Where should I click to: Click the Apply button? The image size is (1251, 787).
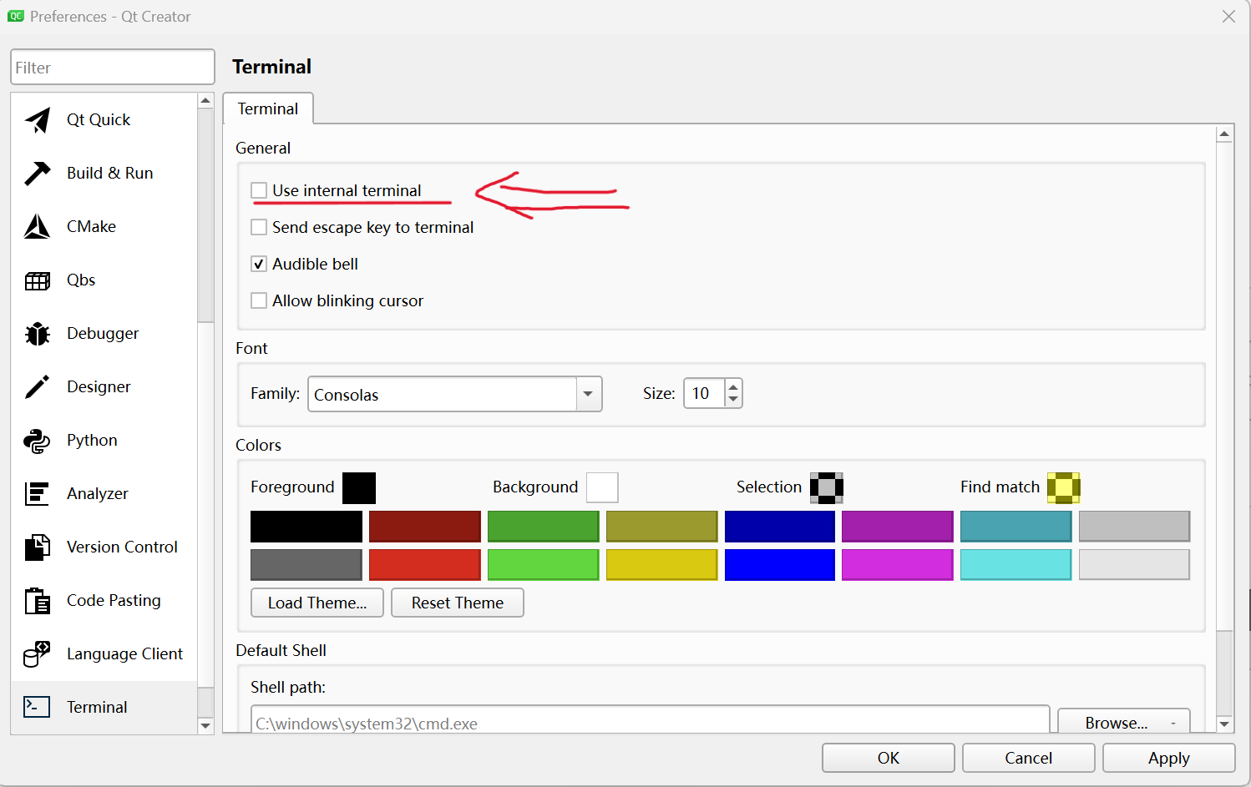pyautogui.click(x=1169, y=758)
